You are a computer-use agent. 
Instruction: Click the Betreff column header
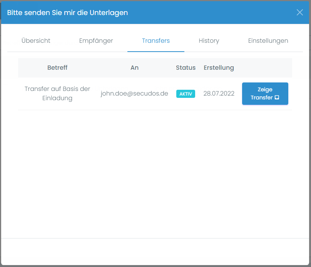pyautogui.click(x=57, y=67)
